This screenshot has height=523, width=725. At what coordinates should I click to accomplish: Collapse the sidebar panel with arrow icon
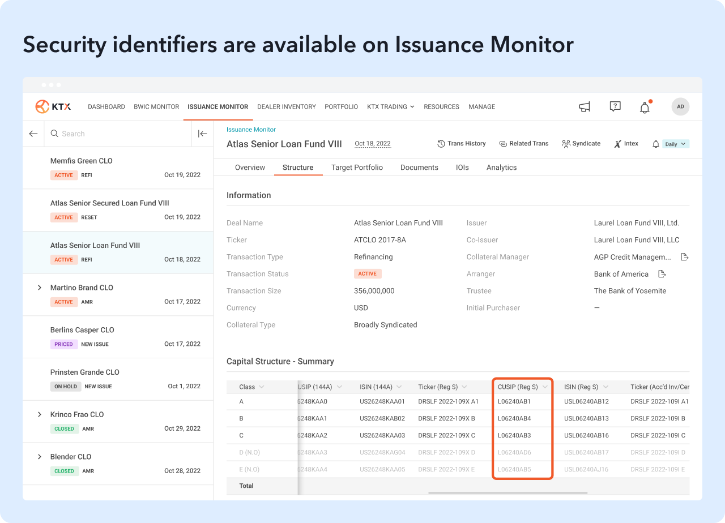(x=202, y=134)
